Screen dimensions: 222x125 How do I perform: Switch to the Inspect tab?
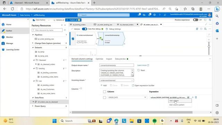109,59
